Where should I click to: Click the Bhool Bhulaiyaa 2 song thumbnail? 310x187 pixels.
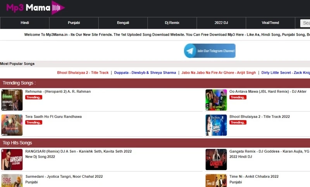pos(216,125)
